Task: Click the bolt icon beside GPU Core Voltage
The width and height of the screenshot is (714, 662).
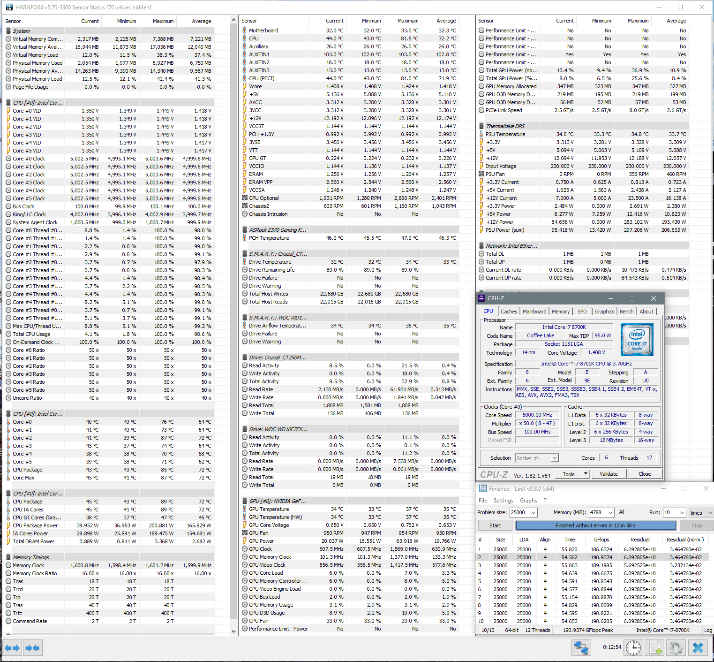Action: 244,525
